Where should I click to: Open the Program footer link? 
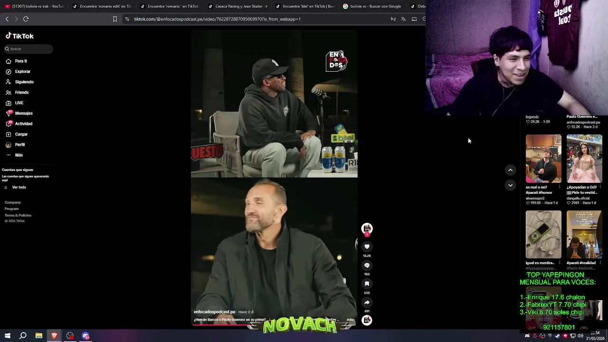(12, 209)
